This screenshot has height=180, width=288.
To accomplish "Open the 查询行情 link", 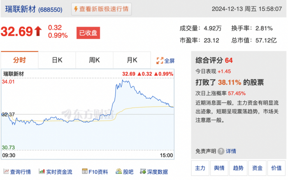I will (x=21, y=172).
